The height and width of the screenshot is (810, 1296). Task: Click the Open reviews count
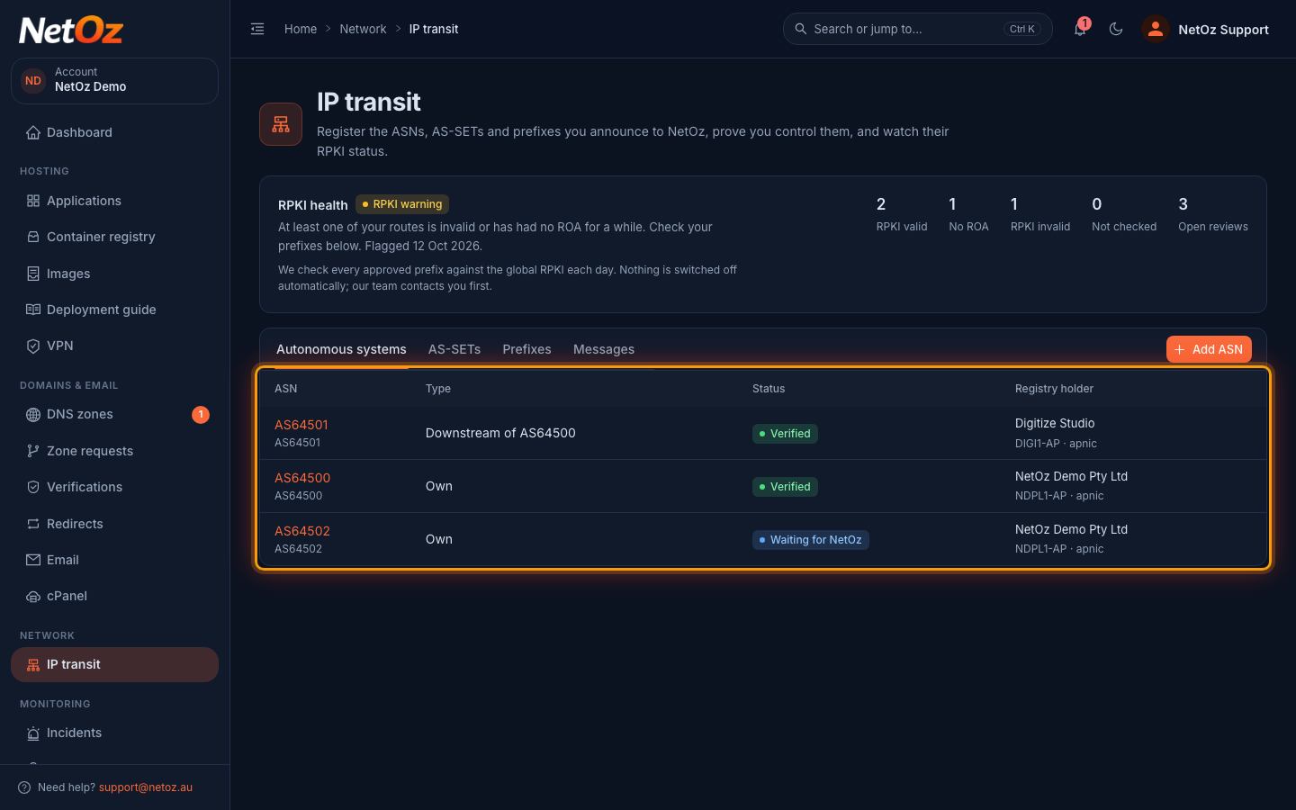1213,214
